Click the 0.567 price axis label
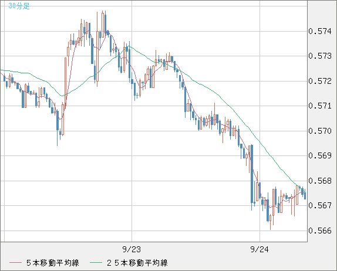Screen dimensions: 337x271 click(x=320, y=205)
